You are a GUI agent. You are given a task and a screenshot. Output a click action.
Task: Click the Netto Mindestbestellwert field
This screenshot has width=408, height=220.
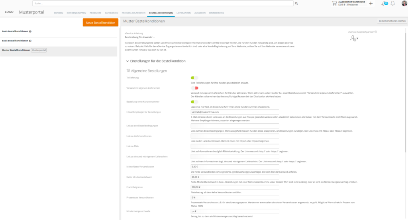click(235, 177)
